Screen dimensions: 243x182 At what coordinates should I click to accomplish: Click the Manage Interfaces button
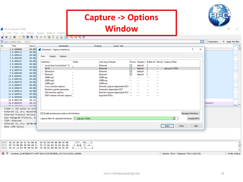pyautogui.click(x=190, y=113)
